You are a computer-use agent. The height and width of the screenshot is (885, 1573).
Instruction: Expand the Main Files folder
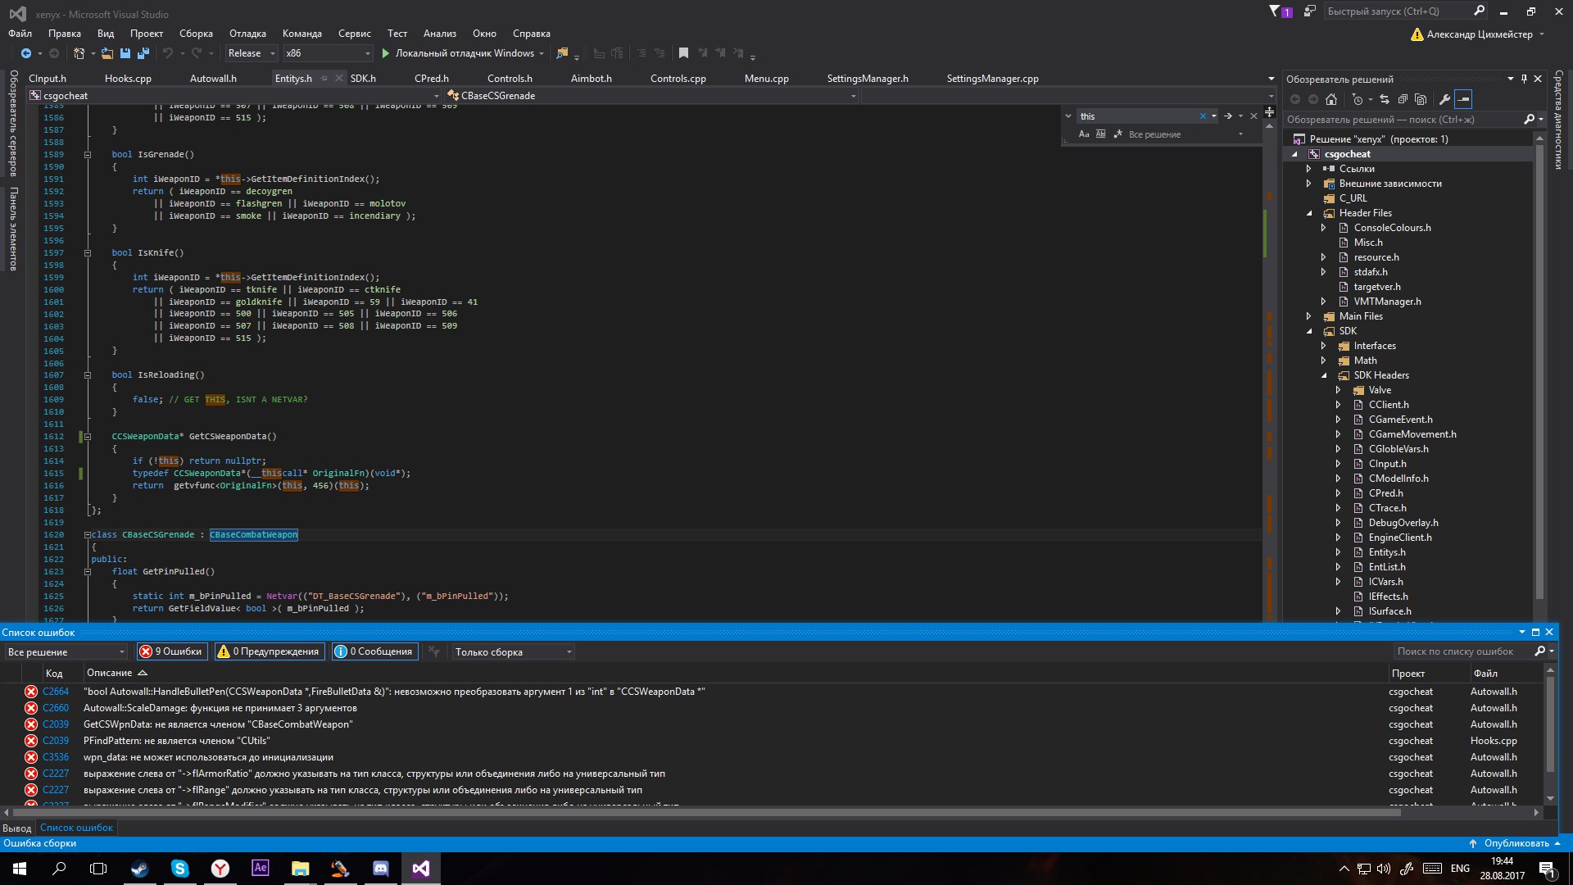[x=1308, y=316]
